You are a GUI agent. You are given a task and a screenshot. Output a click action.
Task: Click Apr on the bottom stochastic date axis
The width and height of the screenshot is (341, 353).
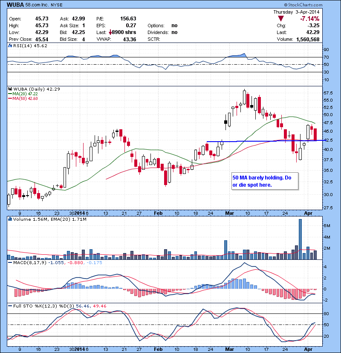(x=308, y=349)
